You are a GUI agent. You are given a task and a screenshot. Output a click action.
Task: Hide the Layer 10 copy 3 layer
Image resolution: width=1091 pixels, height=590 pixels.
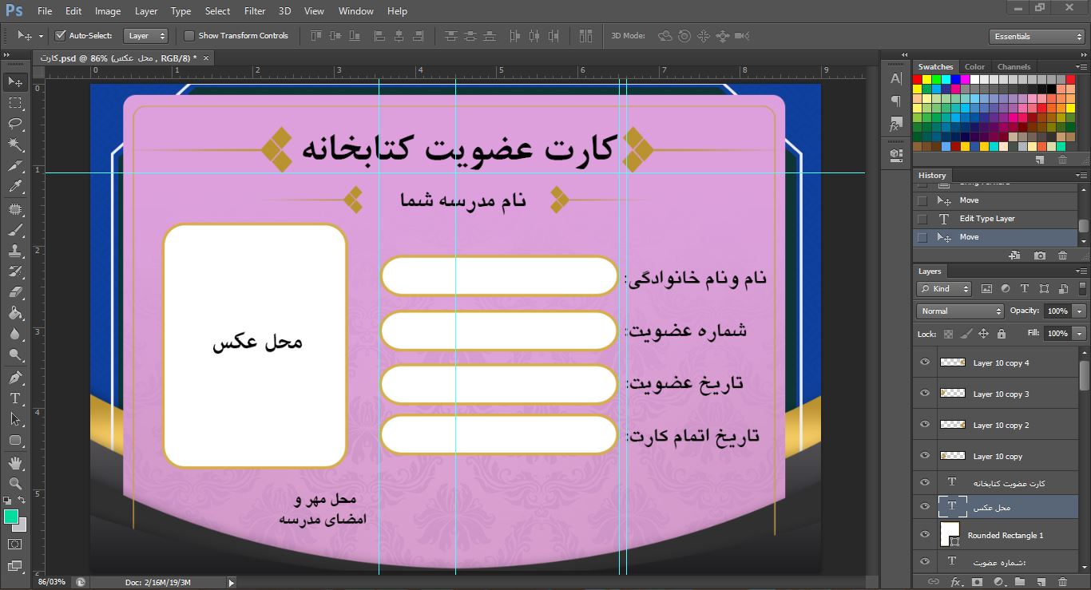click(925, 394)
